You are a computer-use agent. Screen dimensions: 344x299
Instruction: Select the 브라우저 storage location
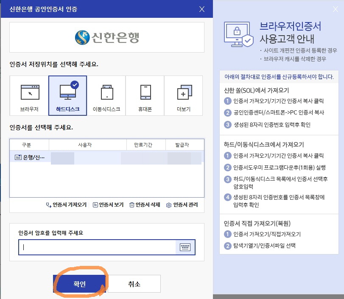[x=29, y=96]
